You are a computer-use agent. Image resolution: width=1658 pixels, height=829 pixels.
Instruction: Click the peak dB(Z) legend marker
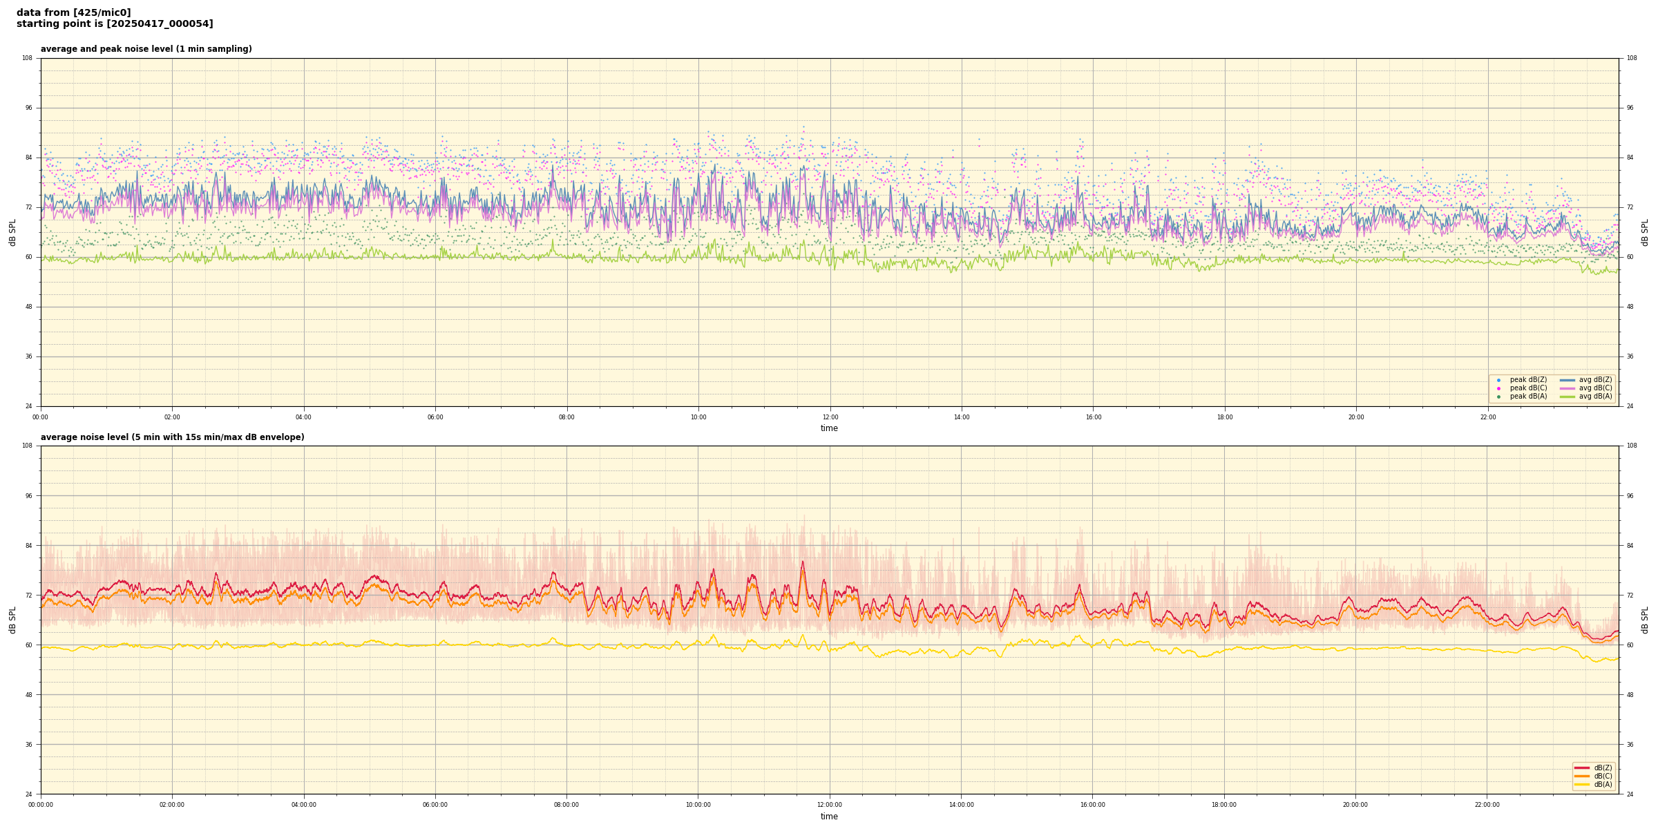click(x=1498, y=380)
